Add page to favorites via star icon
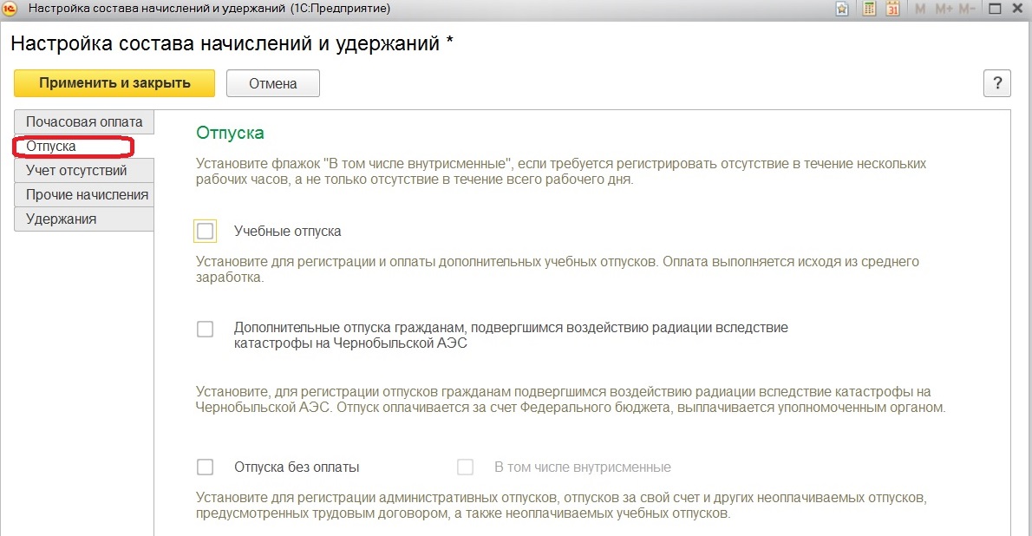1032x536 pixels. pos(841,9)
